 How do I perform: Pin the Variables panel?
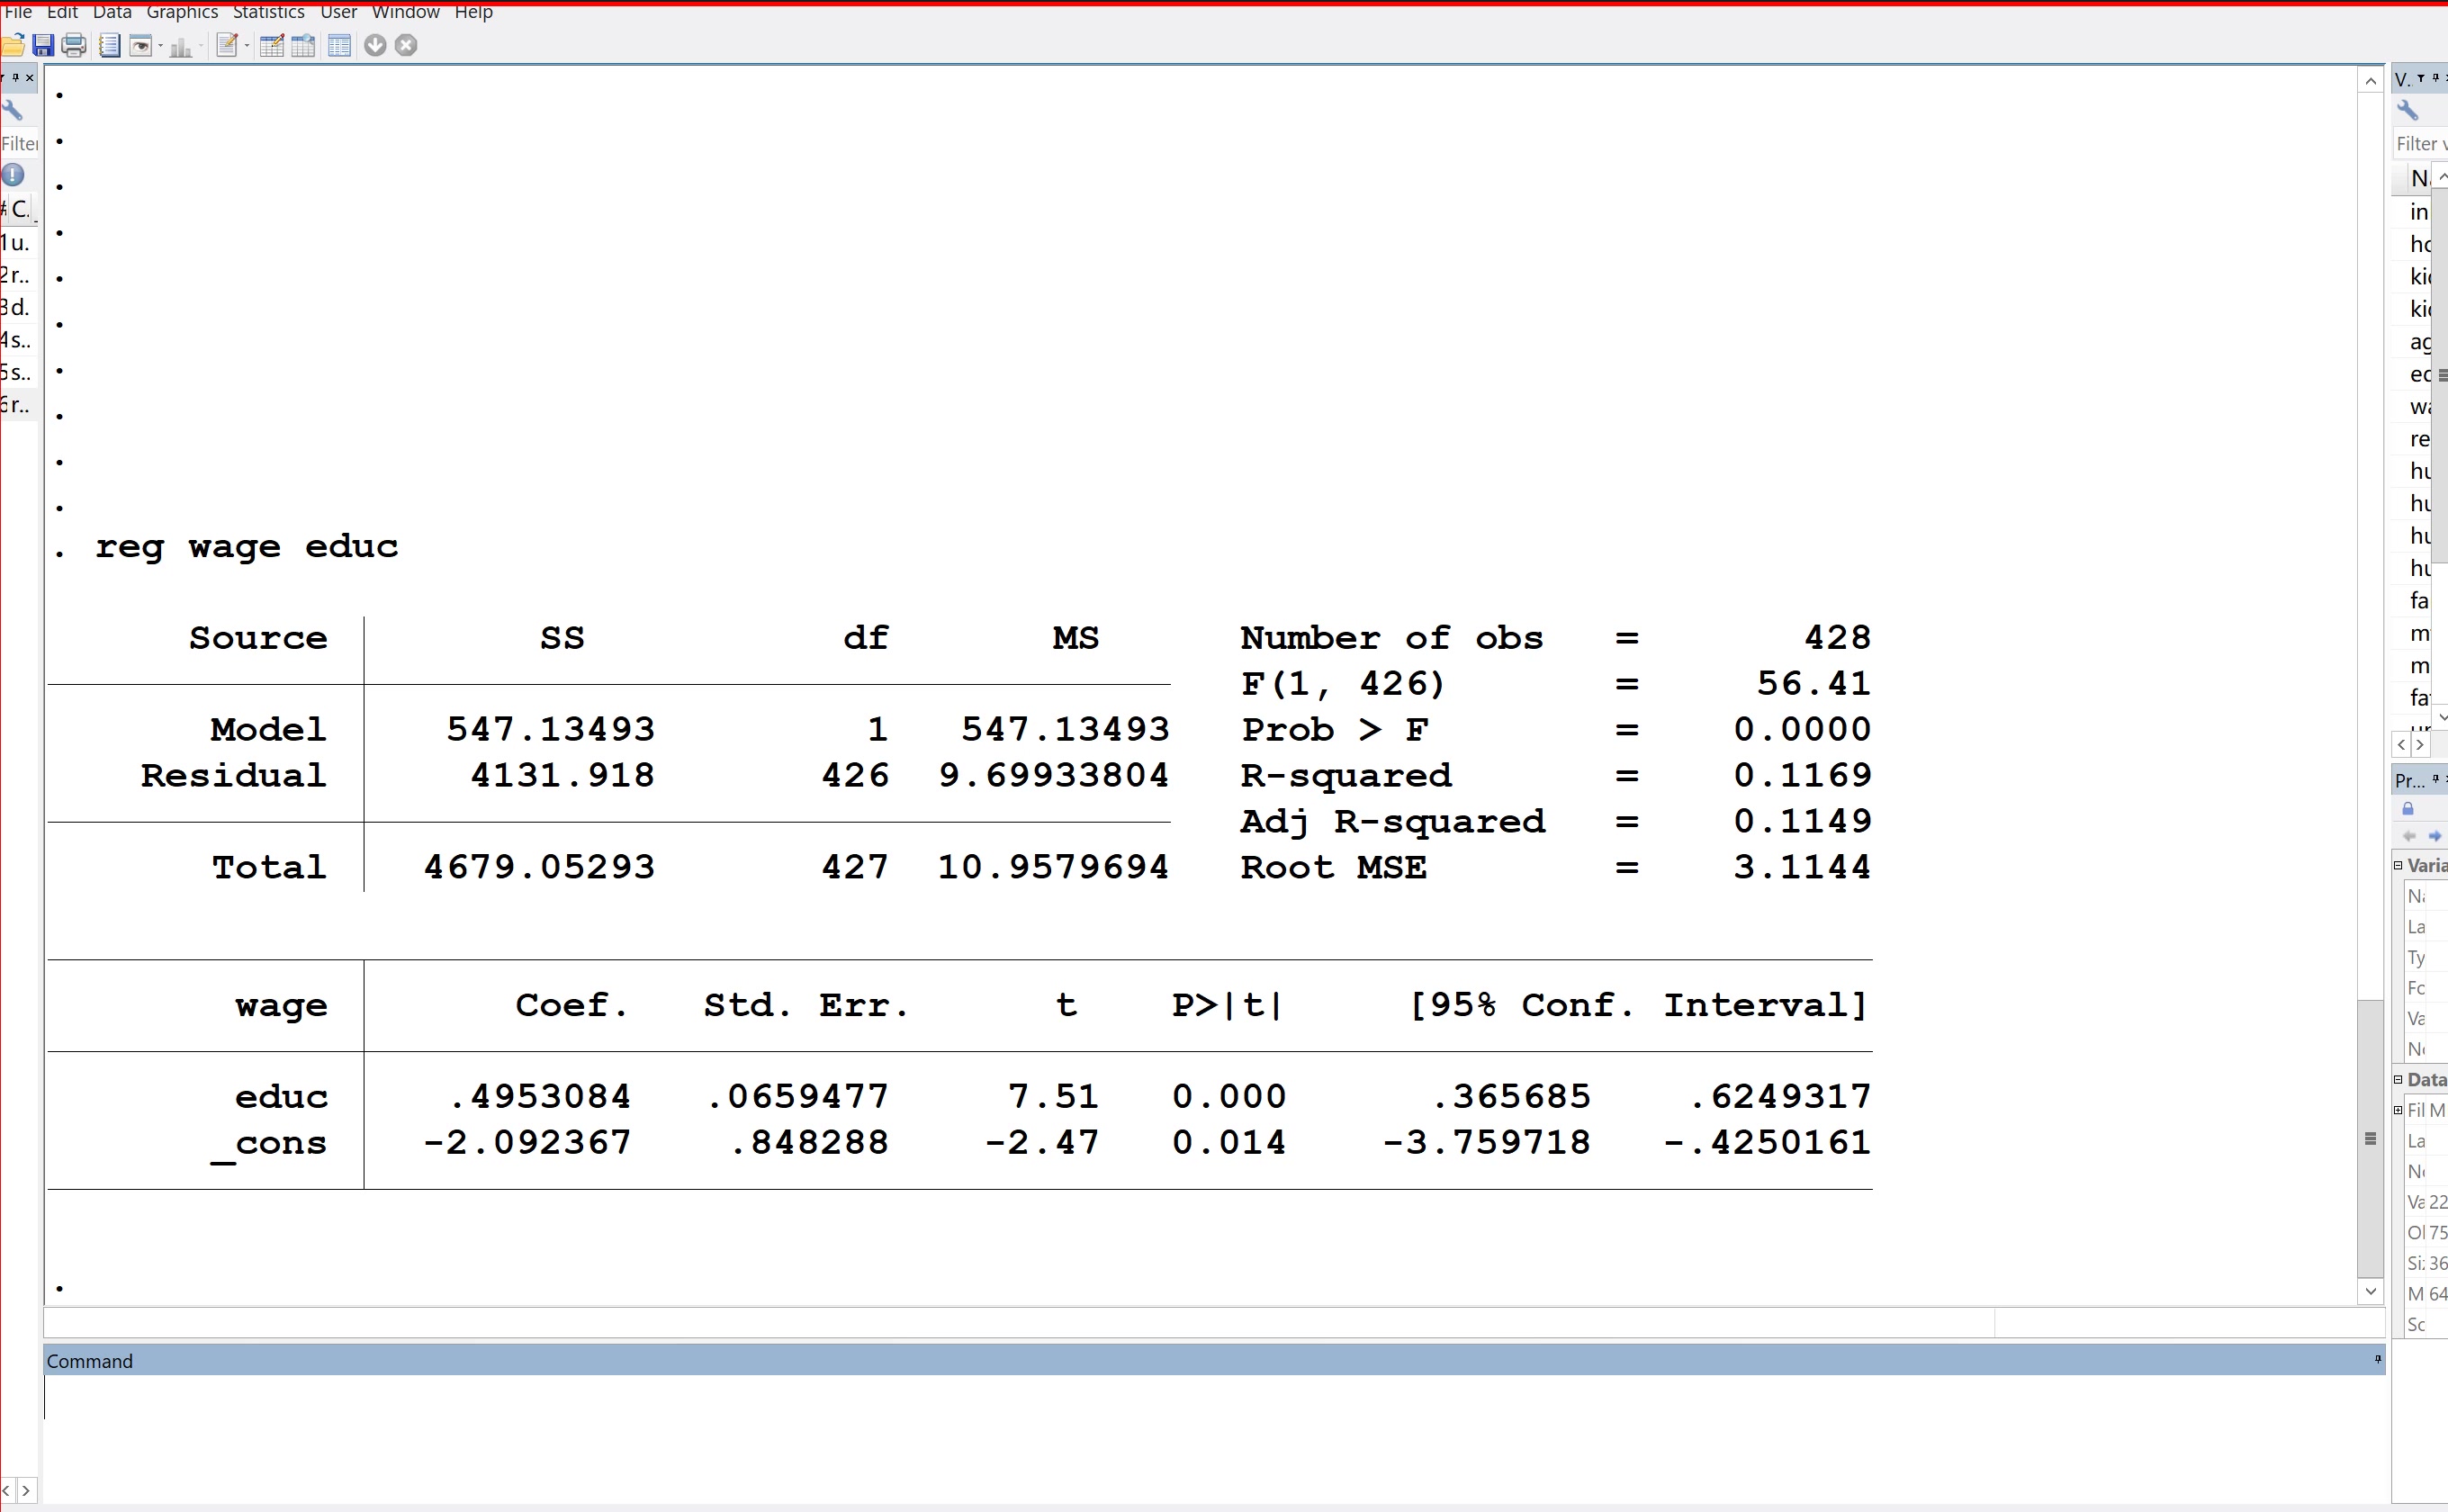[2435, 77]
